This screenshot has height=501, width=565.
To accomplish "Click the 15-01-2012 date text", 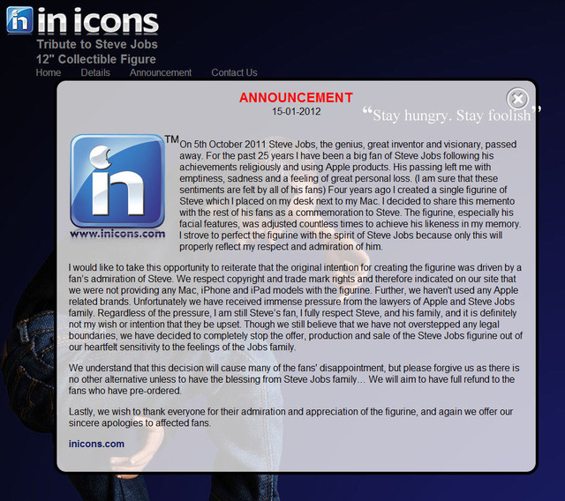I will point(297,111).
